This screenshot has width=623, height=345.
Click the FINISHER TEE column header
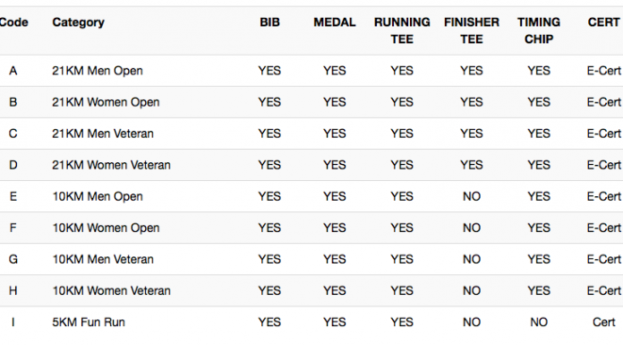[472, 30]
